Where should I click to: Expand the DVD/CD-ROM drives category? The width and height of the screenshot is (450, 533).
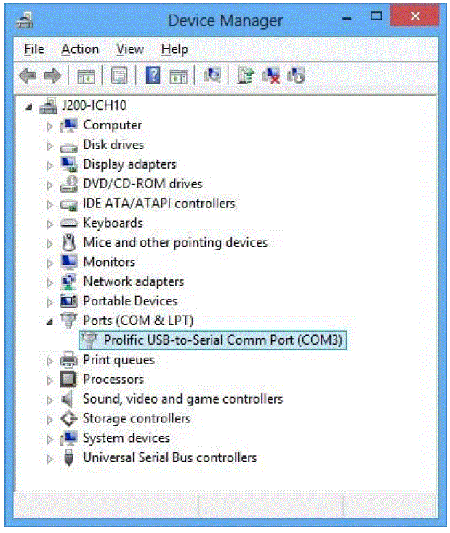[x=49, y=185]
